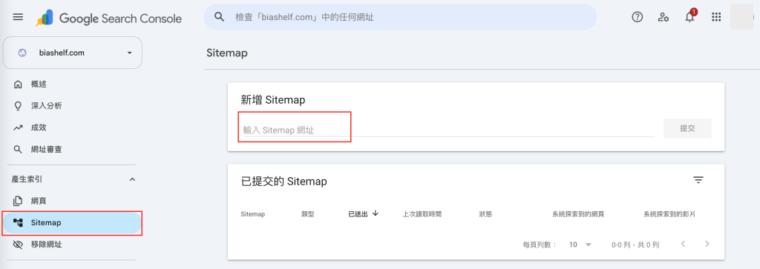Viewport: 760px width, 269px height.
Task: Open users and settings icon
Action: click(x=663, y=18)
